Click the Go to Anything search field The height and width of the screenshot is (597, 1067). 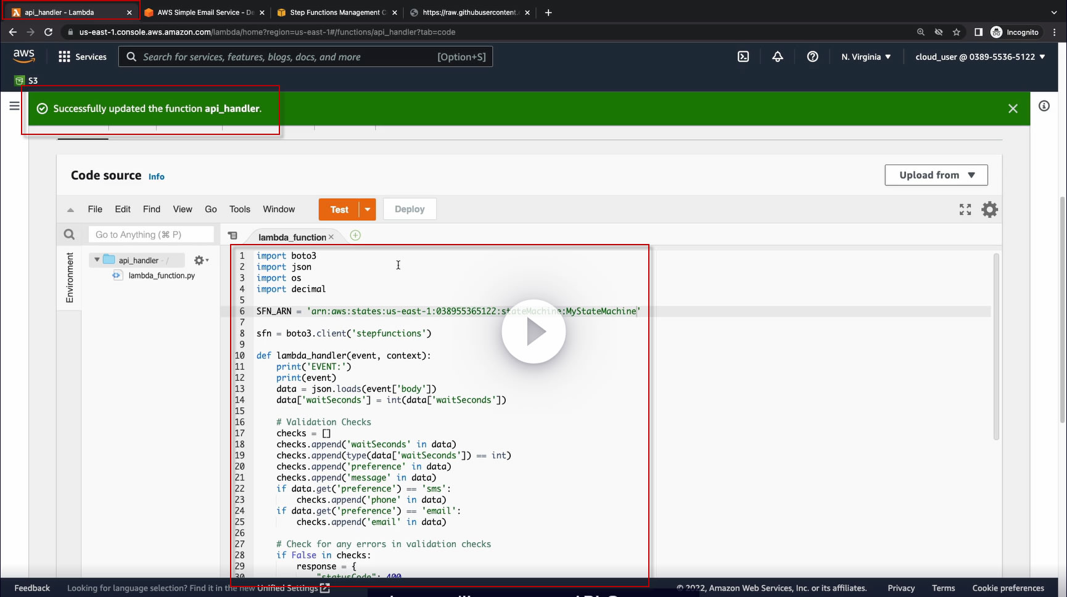[151, 235]
